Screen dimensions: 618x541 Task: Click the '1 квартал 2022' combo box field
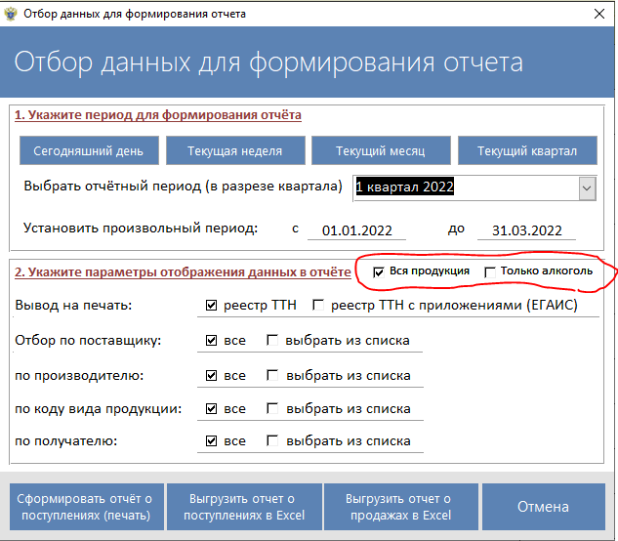[x=464, y=187]
